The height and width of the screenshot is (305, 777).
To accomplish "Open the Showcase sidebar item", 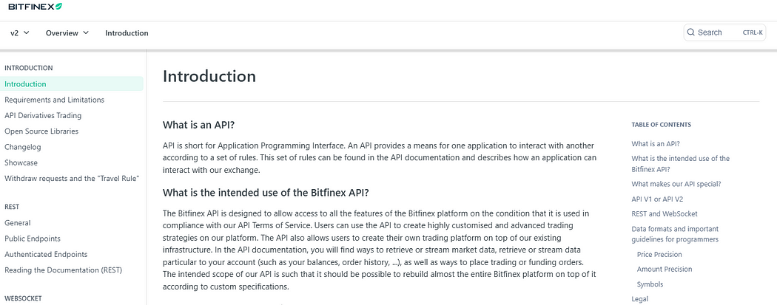I will tap(21, 162).
